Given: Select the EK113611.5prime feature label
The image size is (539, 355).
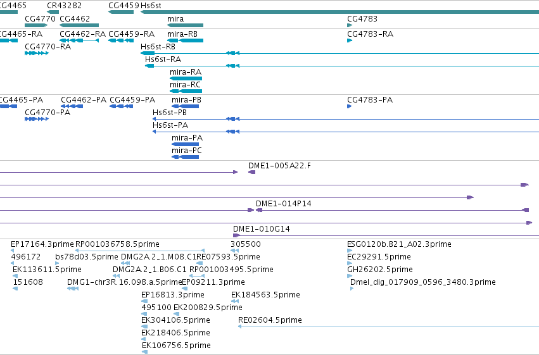Looking at the screenshot, I should pos(47,270).
